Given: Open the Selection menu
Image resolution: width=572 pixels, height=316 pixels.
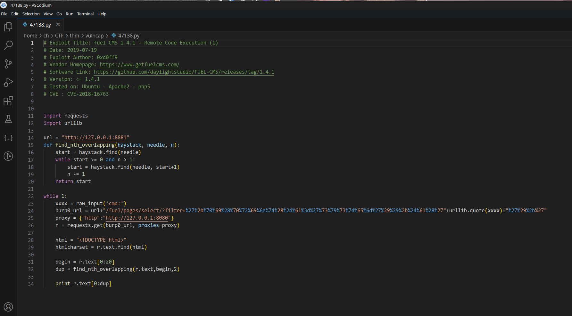Looking at the screenshot, I should (x=31, y=14).
